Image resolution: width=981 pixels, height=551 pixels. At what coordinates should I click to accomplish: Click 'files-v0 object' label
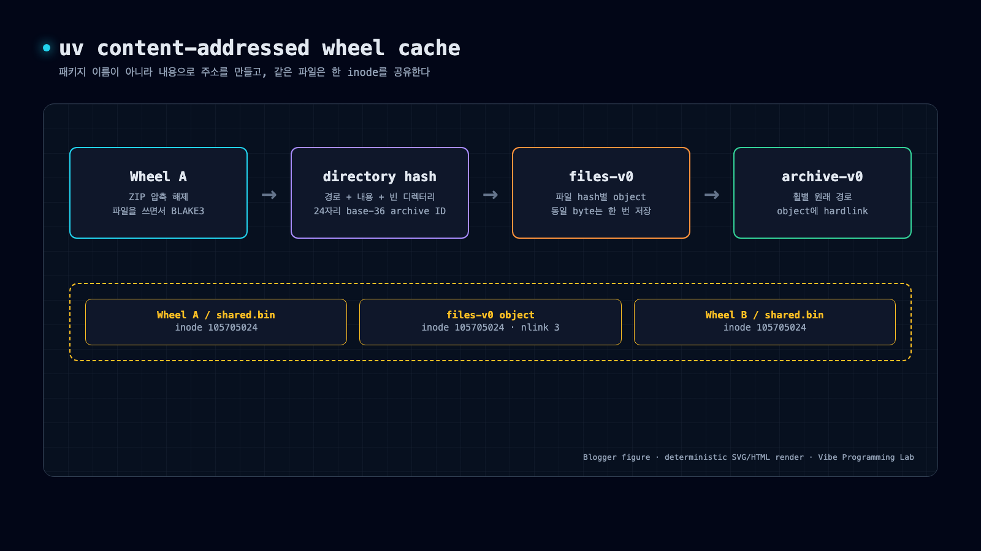point(490,315)
